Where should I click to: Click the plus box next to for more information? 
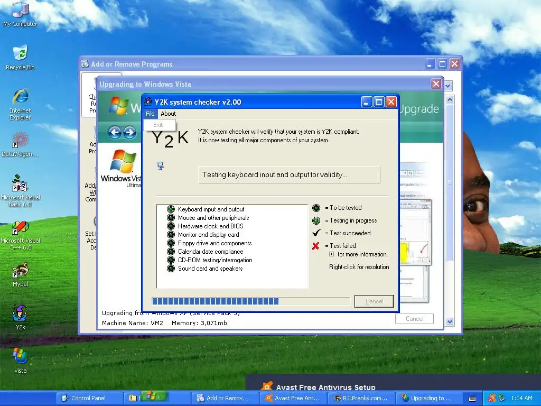332,254
